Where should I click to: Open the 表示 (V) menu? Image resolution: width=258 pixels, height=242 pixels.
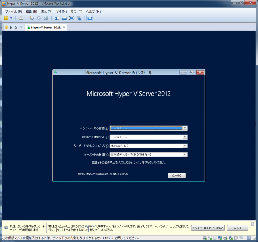pyautogui.click(x=46, y=12)
